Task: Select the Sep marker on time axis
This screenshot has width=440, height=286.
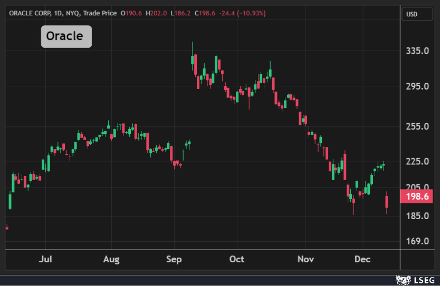Action: pos(174,259)
